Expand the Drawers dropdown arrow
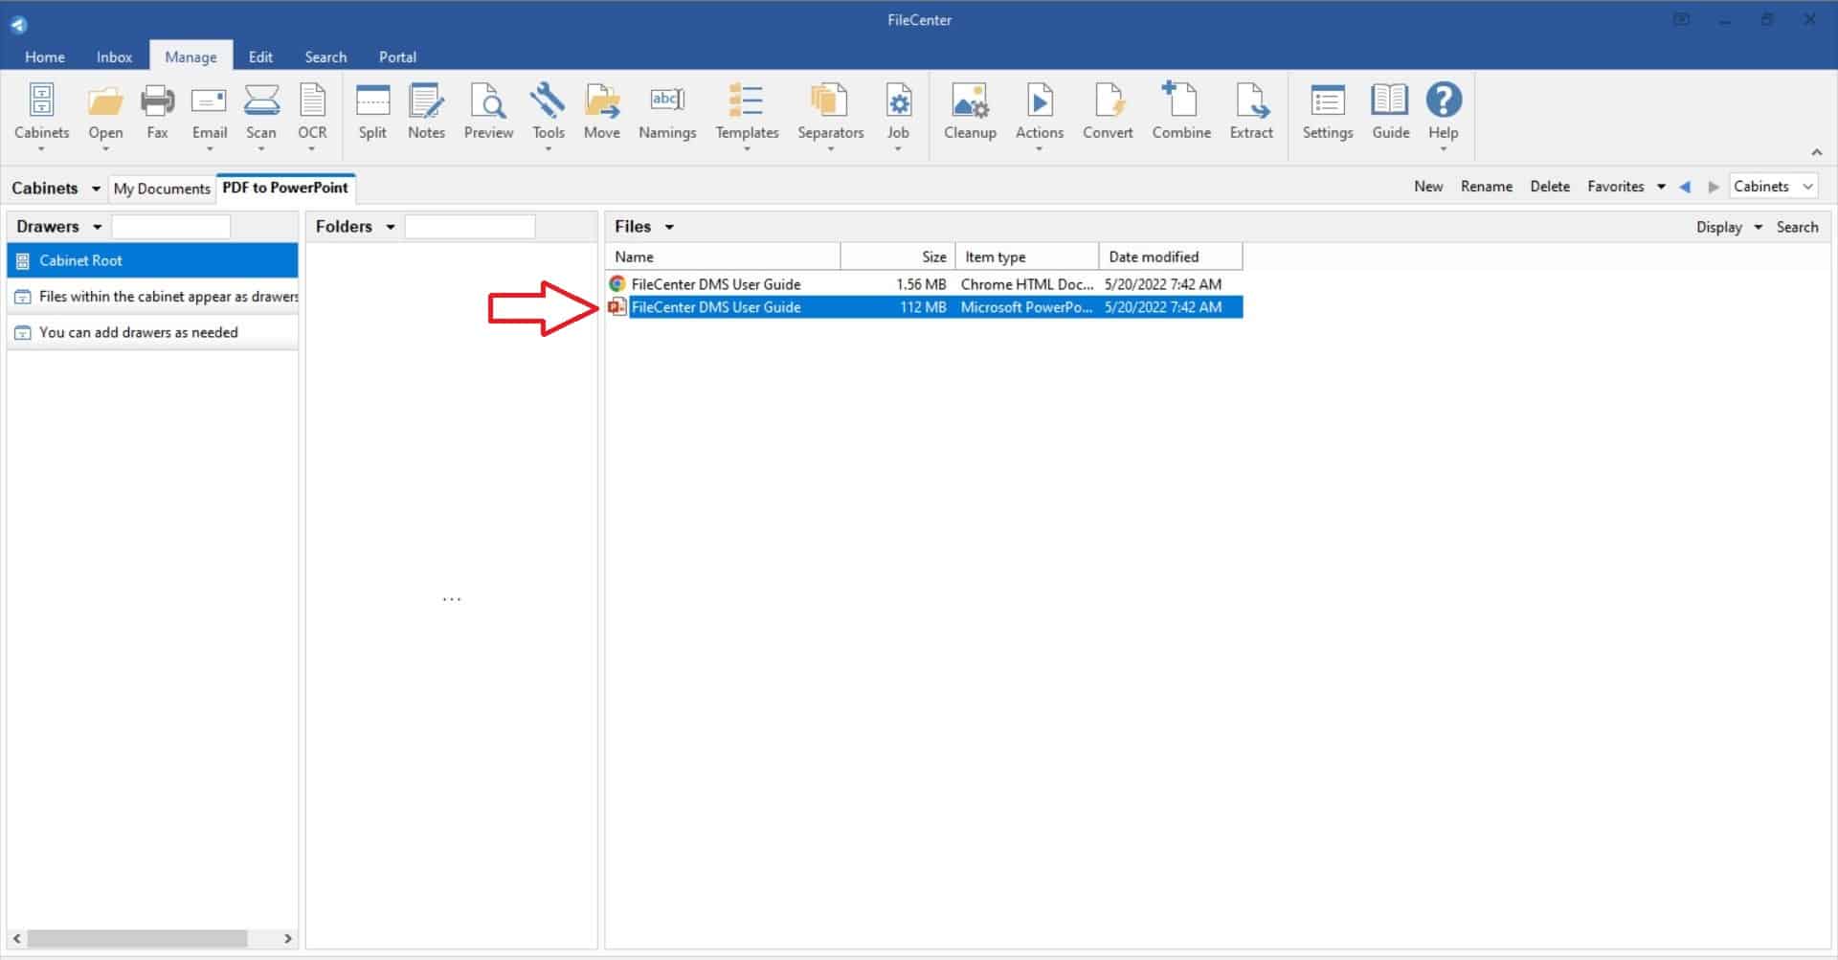The width and height of the screenshot is (1838, 960). (x=97, y=227)
